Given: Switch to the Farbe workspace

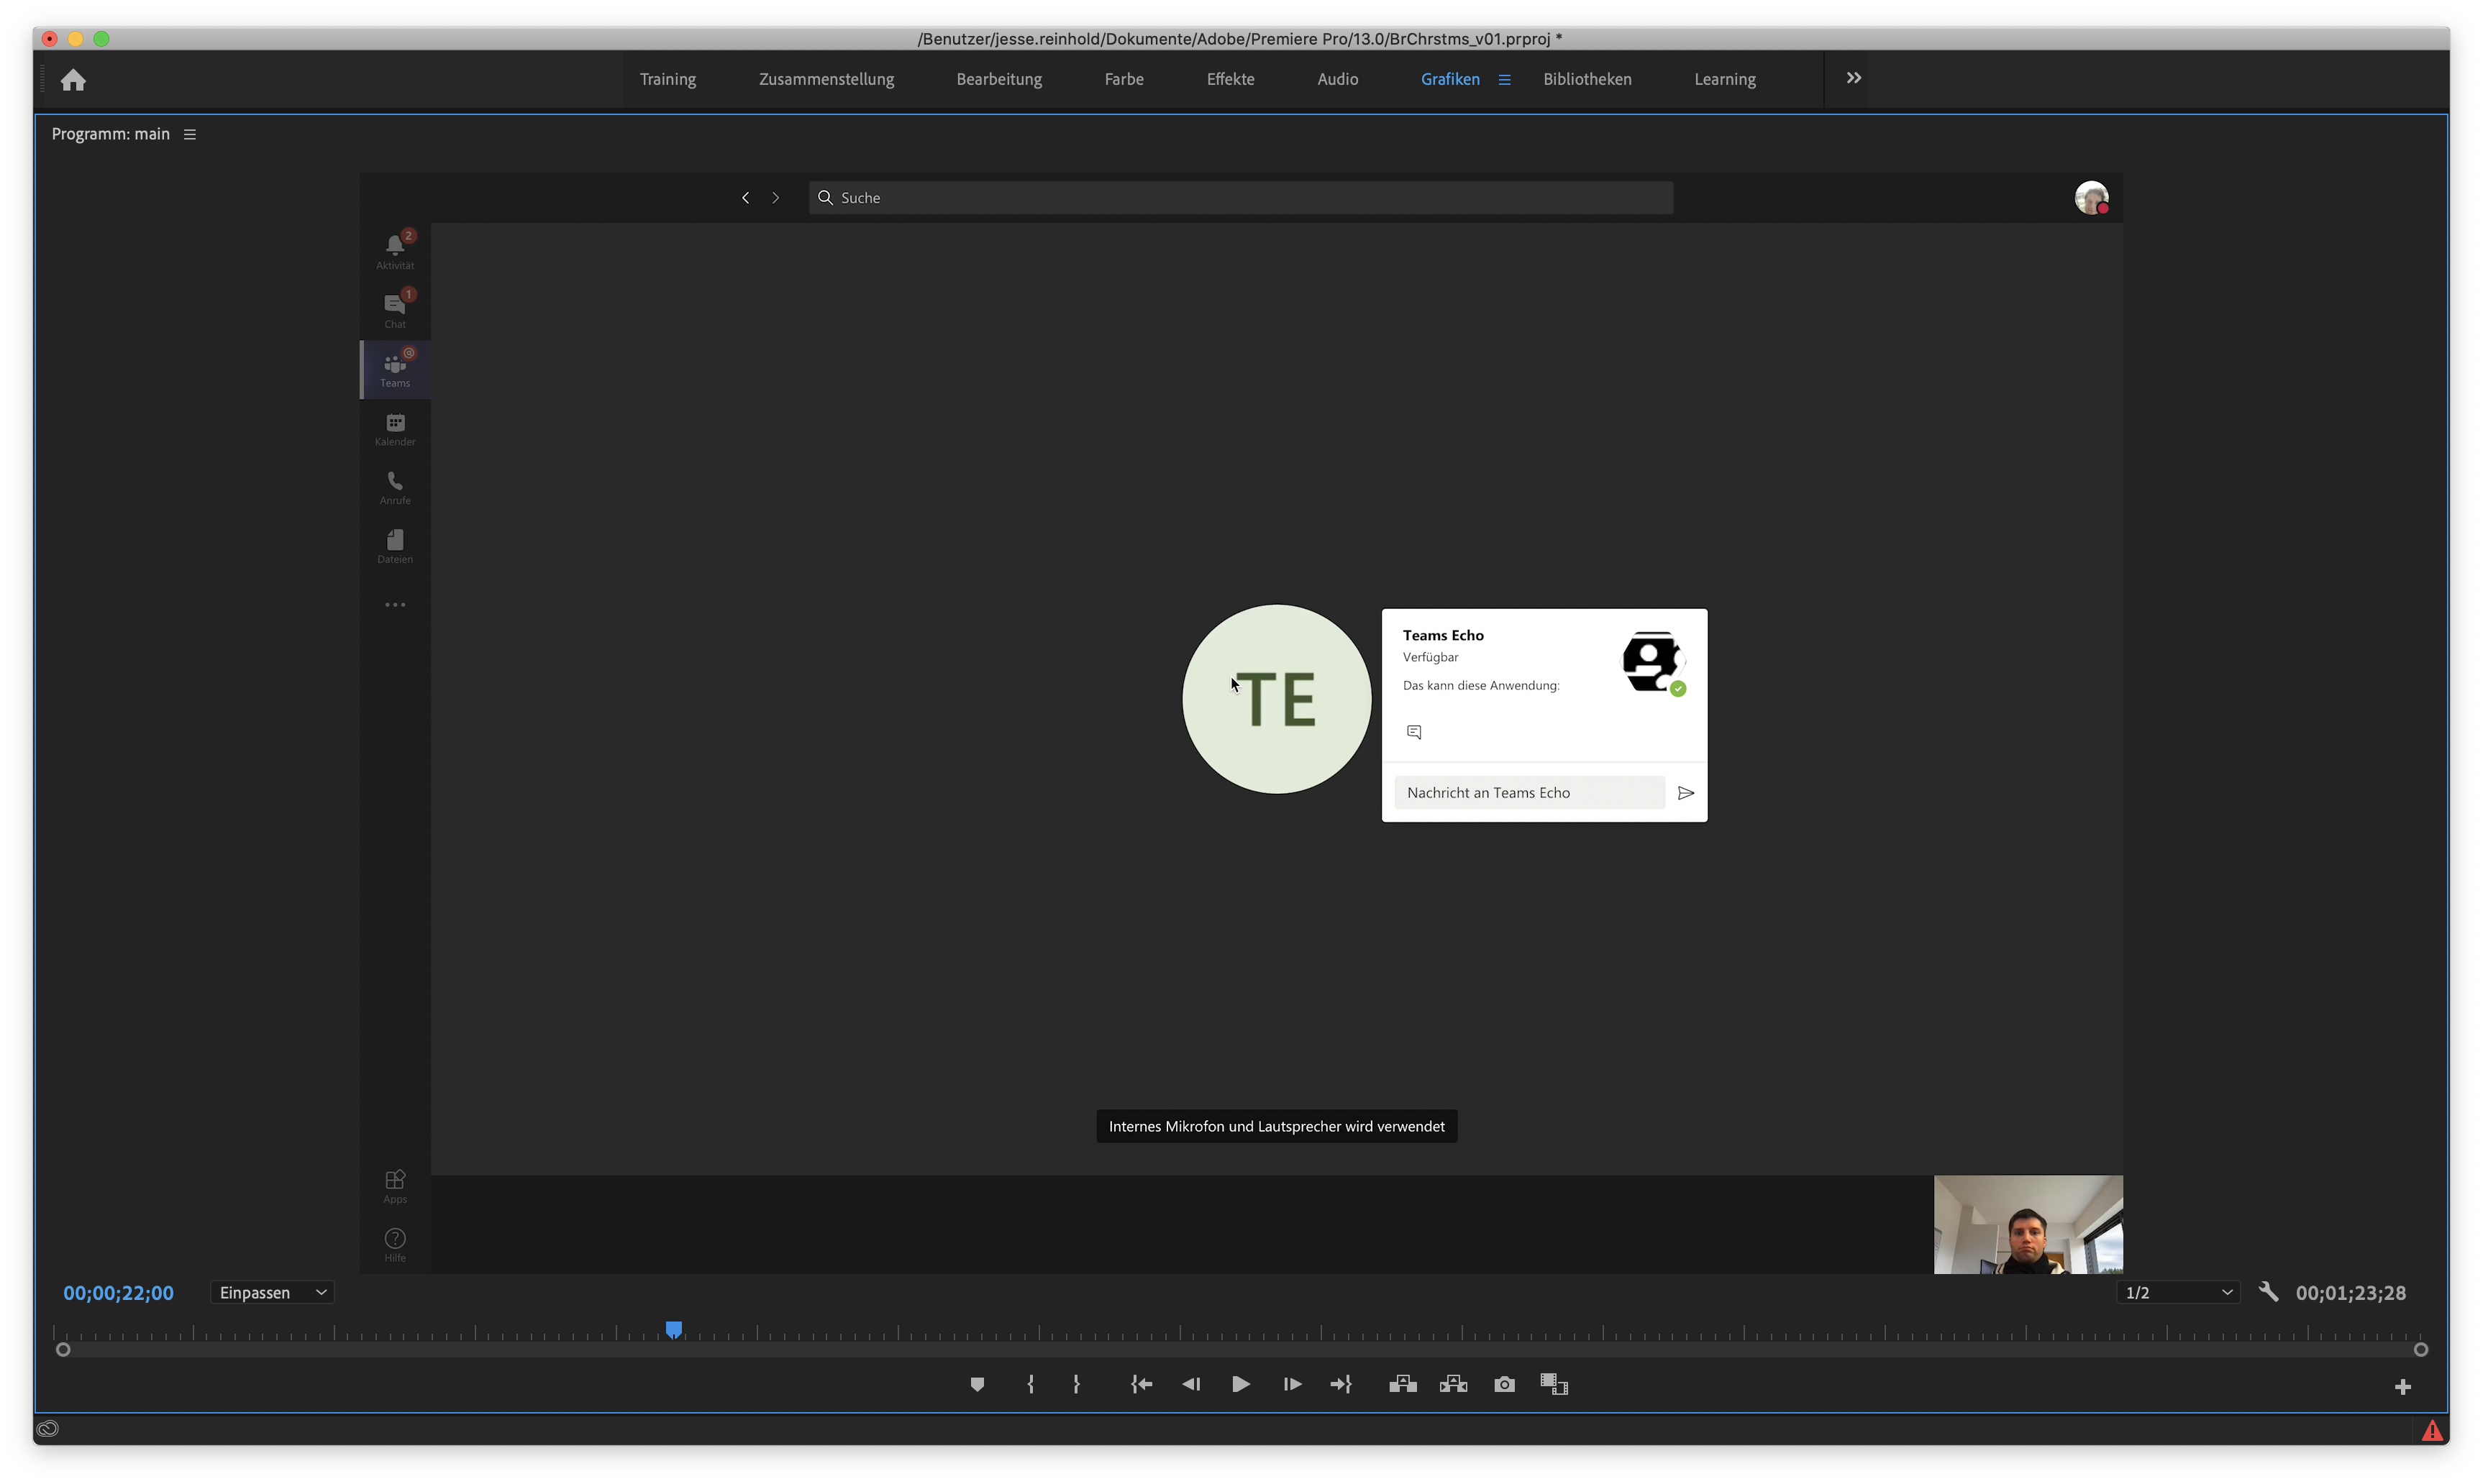Looking at the screenshot, I should pos(1124,79).
